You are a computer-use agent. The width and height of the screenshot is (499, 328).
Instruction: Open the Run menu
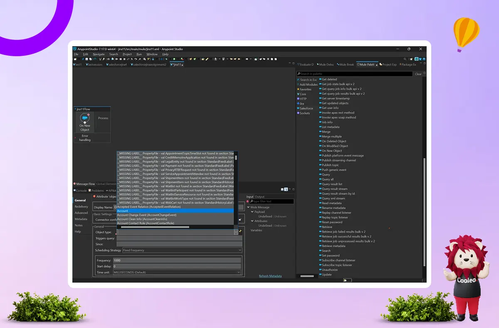pyautogui.click(x=139, y=54)
